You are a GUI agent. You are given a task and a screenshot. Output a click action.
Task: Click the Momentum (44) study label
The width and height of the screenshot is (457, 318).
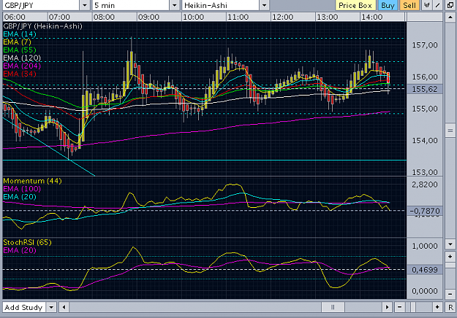pyautogui.click(x=32, y=181)
